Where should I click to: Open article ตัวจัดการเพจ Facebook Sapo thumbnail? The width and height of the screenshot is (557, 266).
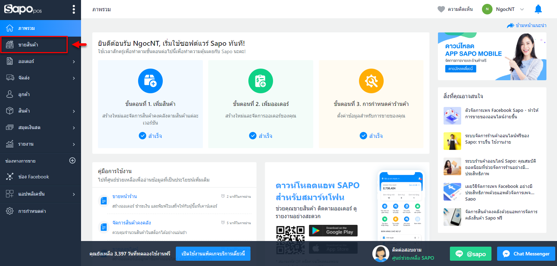point(452,116)
